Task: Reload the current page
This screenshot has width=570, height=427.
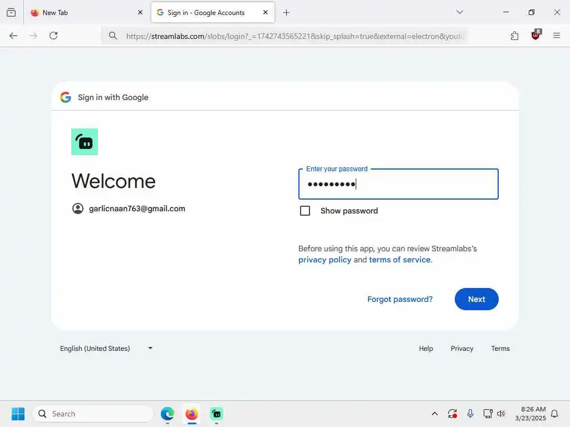Action: [53, 36]
